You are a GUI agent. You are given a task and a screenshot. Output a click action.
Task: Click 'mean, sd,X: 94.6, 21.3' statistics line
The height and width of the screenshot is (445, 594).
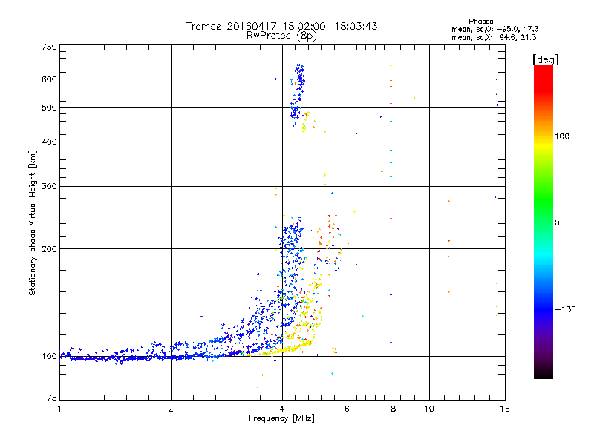(x=494, y=37)
